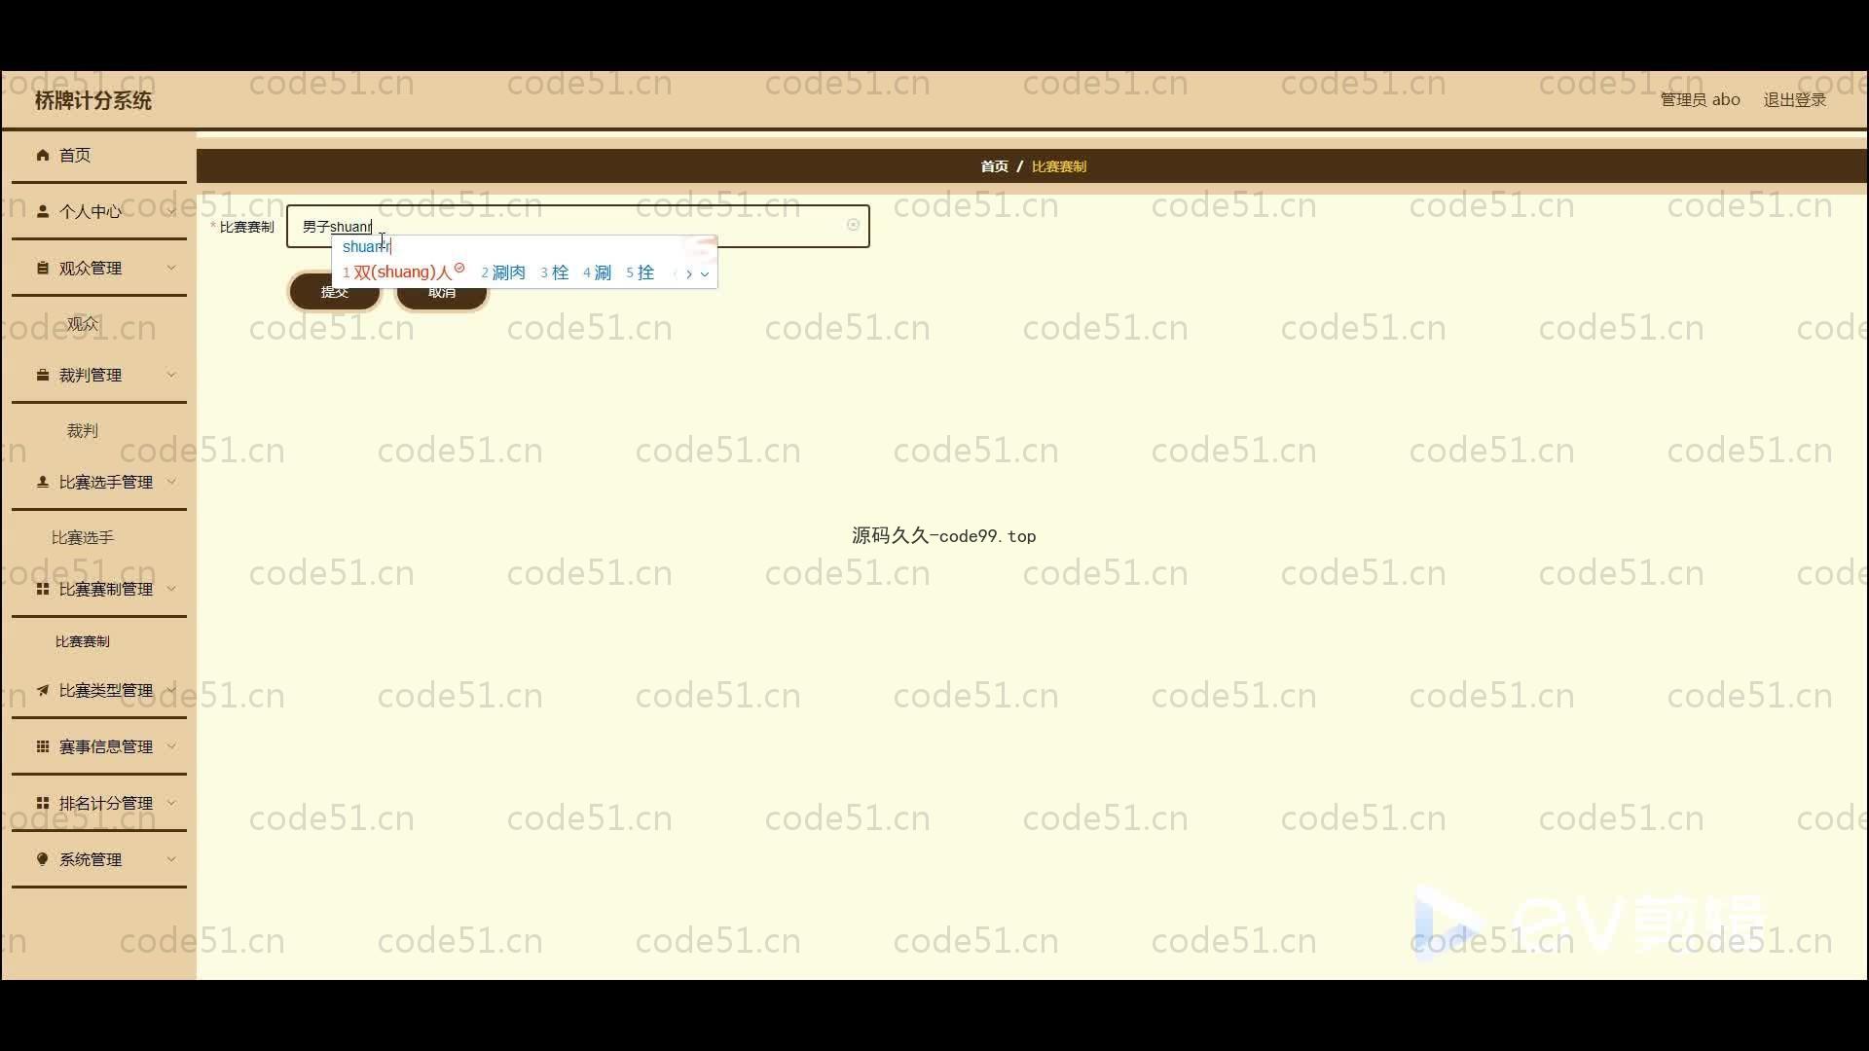Expand the 个人中心 menu chevron
Image resolution: width=1869 pixels, height=1051 pixels.
coord(171,211)
